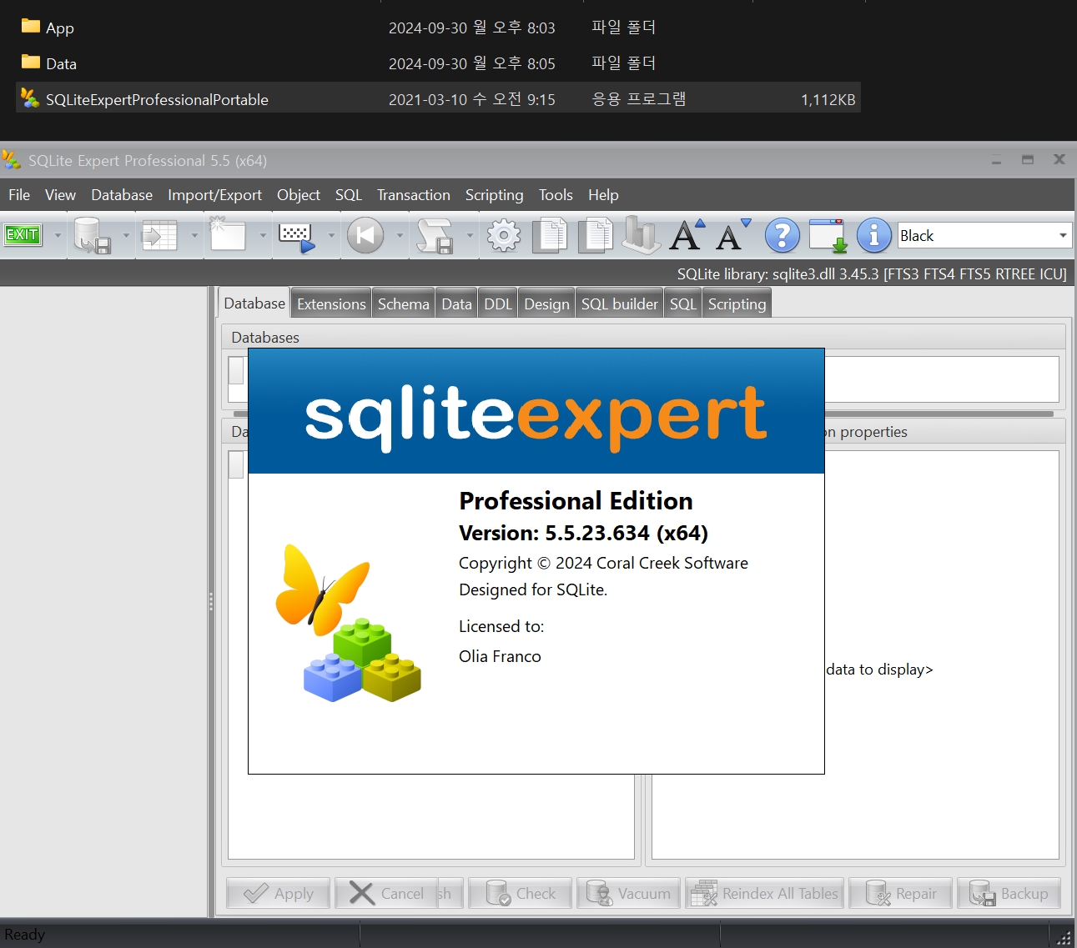Click the gray bar chart toolbar icon

642,234
